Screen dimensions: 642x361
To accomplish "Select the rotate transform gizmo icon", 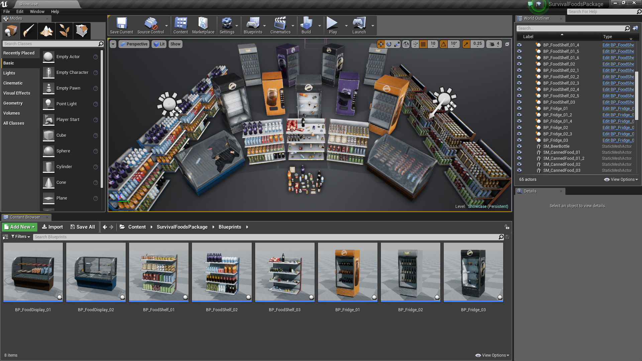I will (x=389, y=44).
